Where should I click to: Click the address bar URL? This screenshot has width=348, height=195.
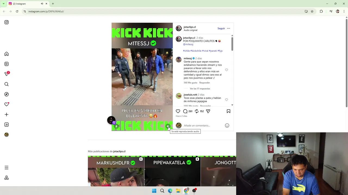point(46,11)
